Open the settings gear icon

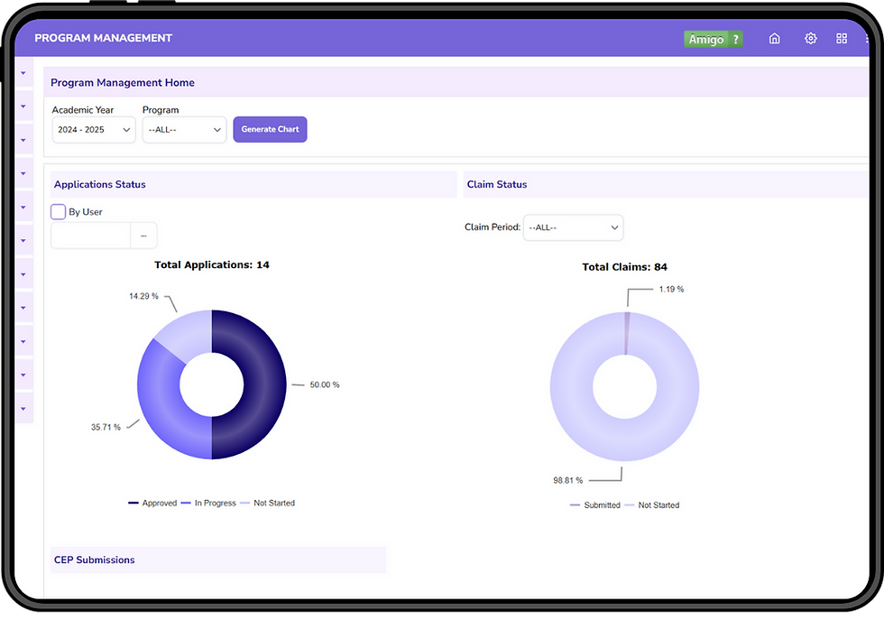811,39
